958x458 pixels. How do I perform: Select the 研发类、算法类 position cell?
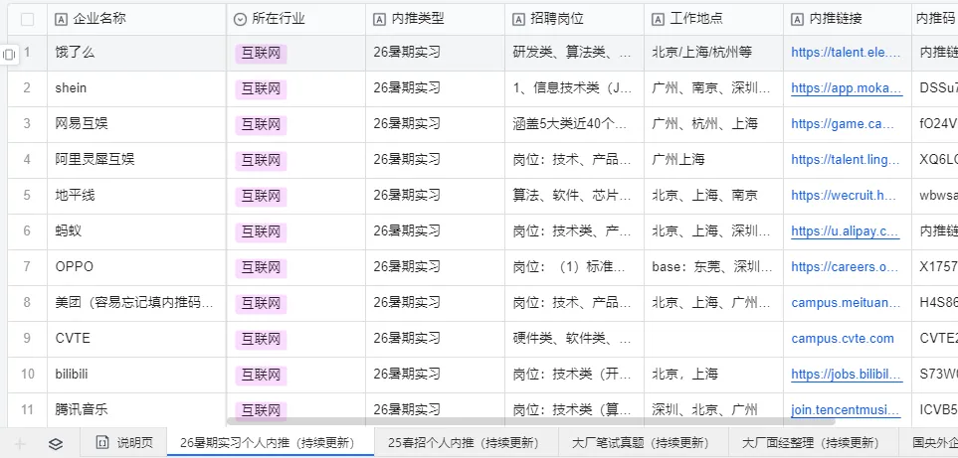click(x=574, y=53)
